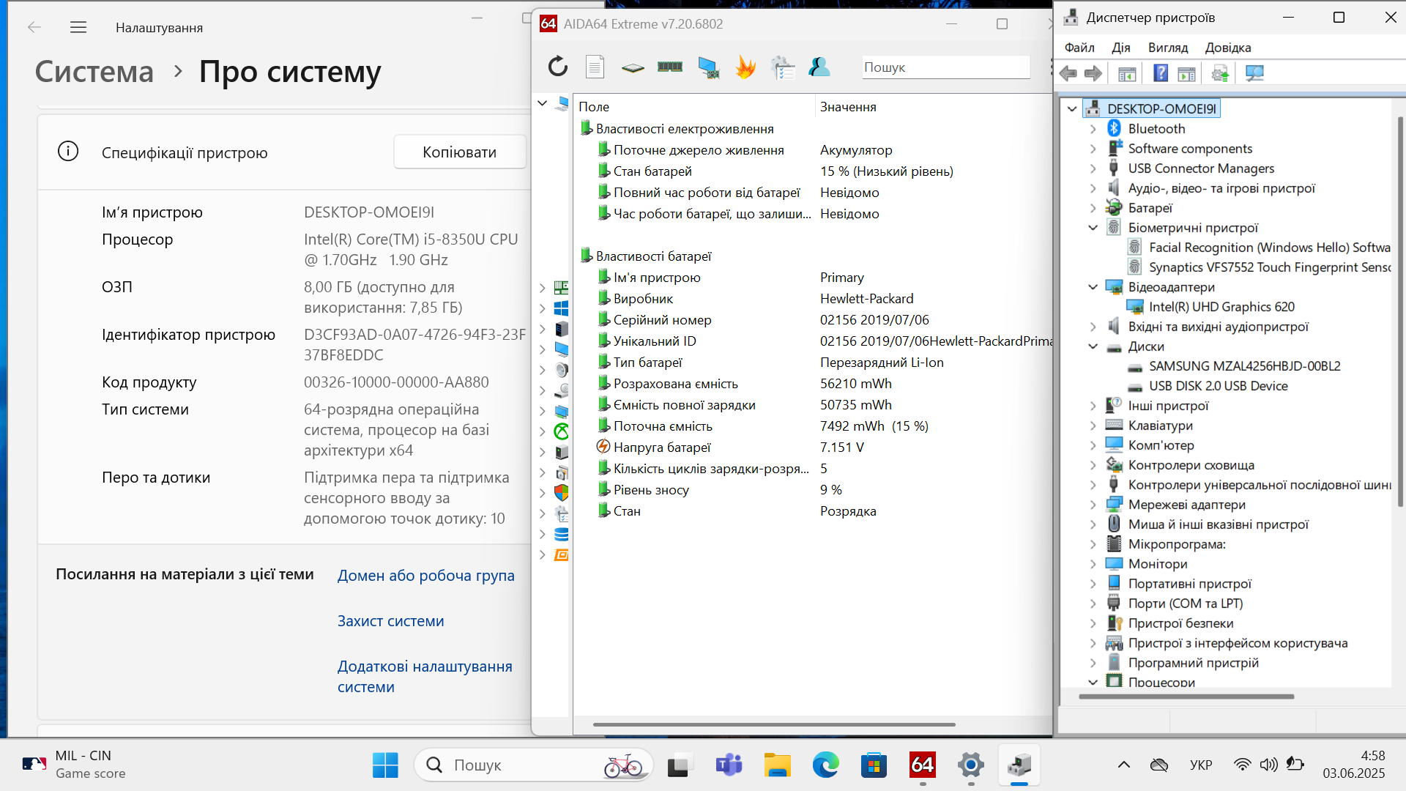Click AIDA64 user support person icon
Image resolution: width=1406 pixels, height=791 pixels.
pyautogui.click(x=819, y=67)
